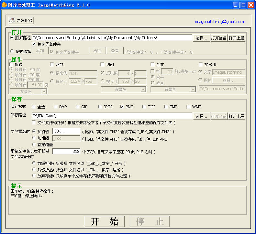
Task: Open the imagebatchking@gmail.com email link
Action: coord(219,22)
